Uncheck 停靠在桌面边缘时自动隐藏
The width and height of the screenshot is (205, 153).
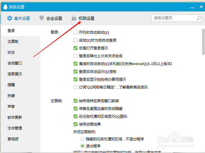coord(75,109)
